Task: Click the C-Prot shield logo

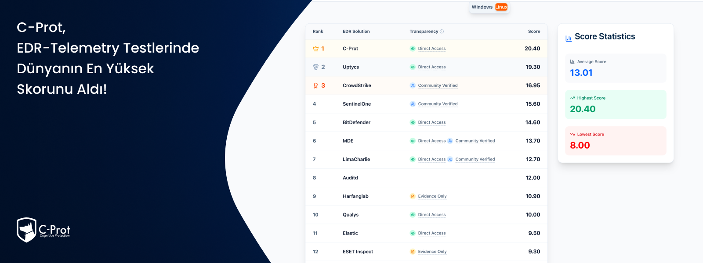Action: 26,230
